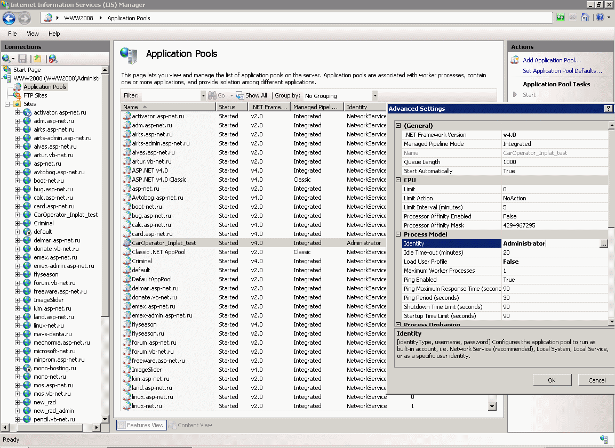Switch to Content View tab
The height and width of the screenshot is (448, 615).
click(x=191, y=425)
